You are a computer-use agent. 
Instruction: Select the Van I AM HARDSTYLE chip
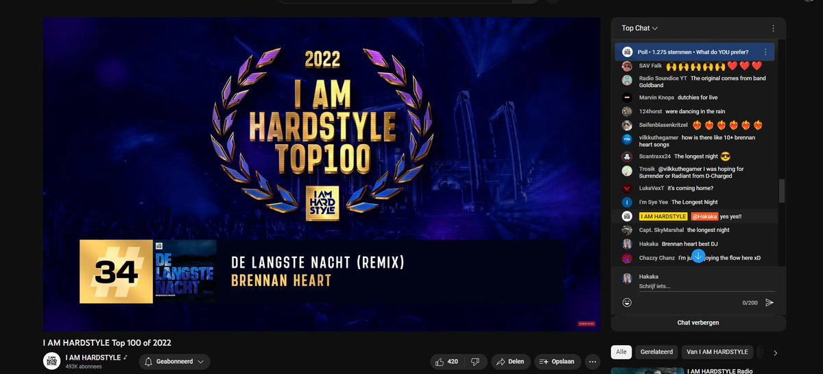coord(716,352)
